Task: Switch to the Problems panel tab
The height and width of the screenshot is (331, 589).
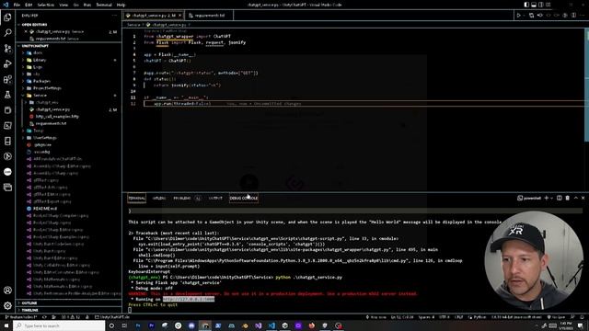Action: point(182,198)
